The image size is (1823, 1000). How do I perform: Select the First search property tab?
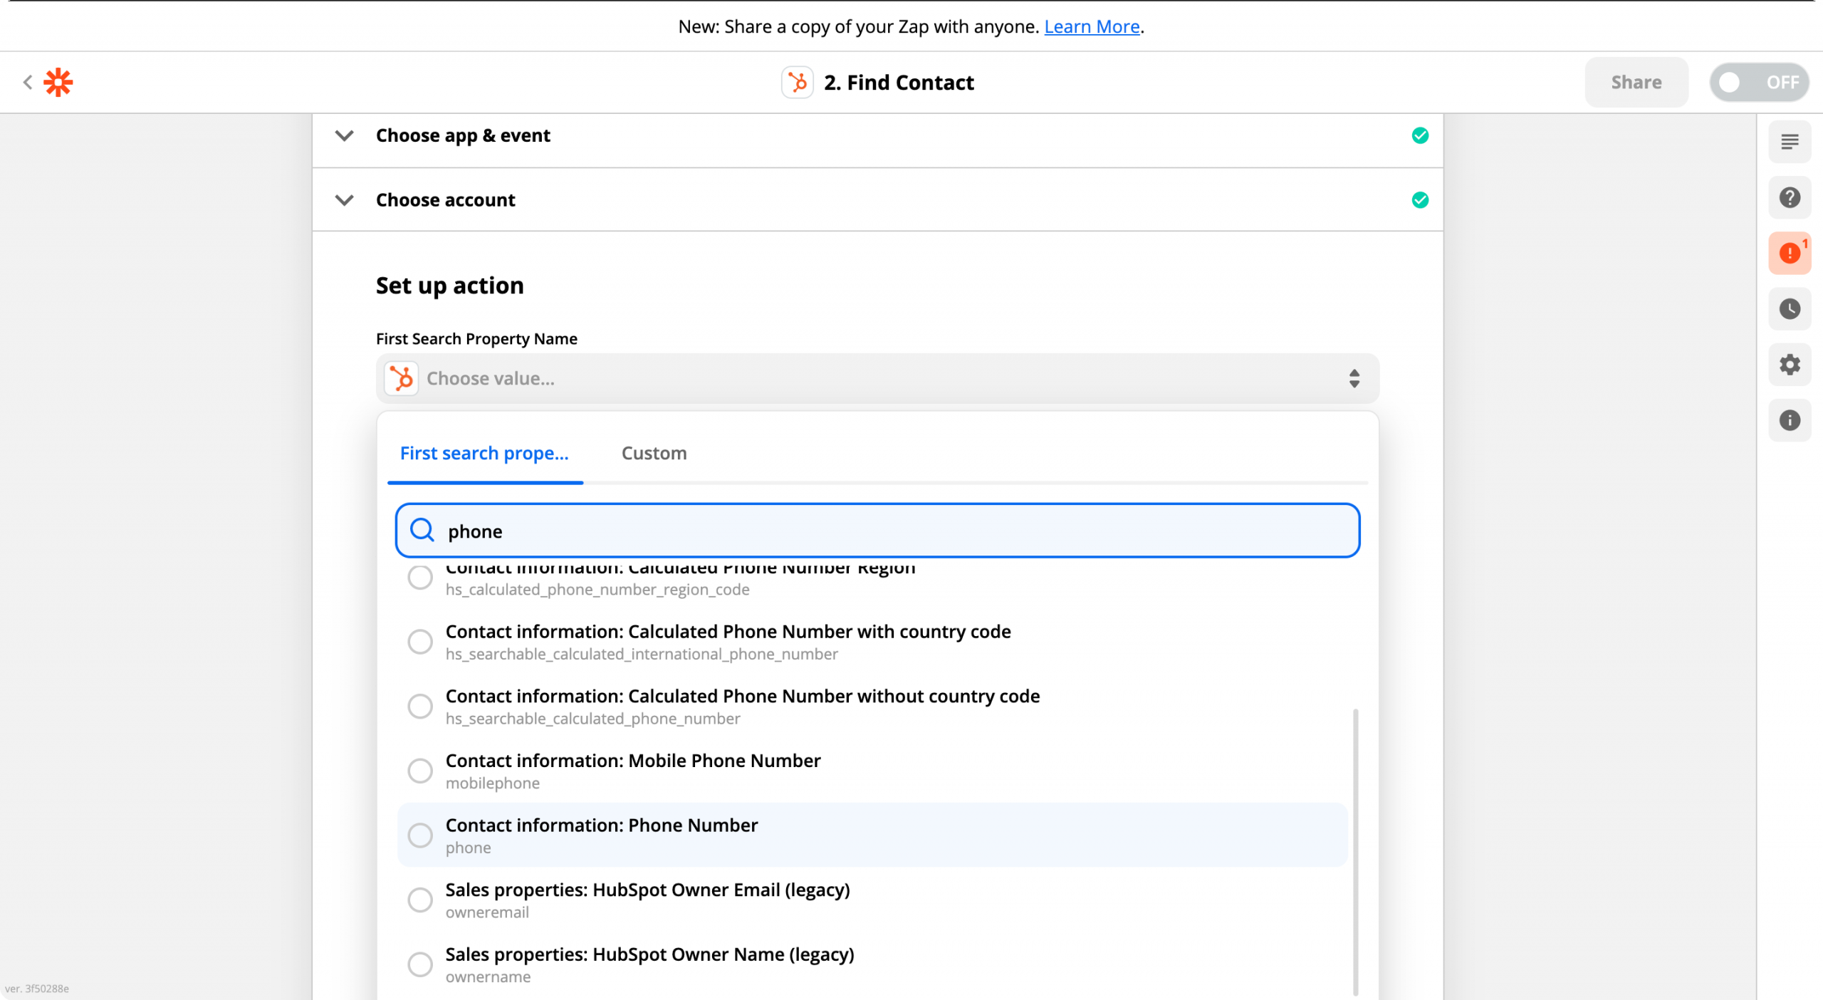pyautogui.click(x=484, y=453)
